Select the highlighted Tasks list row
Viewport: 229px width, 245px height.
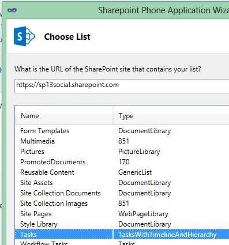[122, 235]
